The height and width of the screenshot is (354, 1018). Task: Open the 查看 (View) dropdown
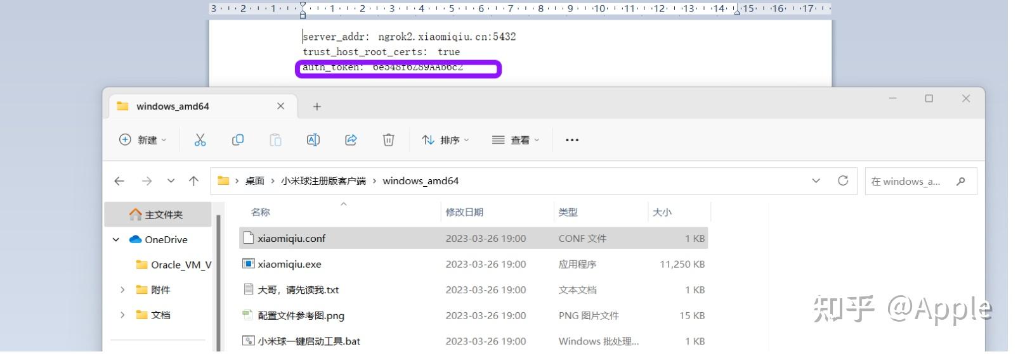(516, 140)
